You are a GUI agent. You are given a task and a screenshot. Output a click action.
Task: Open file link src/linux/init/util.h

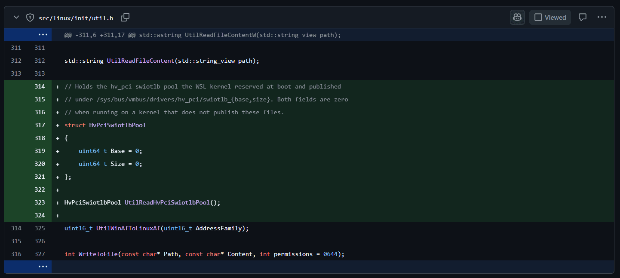click(76, 18)
